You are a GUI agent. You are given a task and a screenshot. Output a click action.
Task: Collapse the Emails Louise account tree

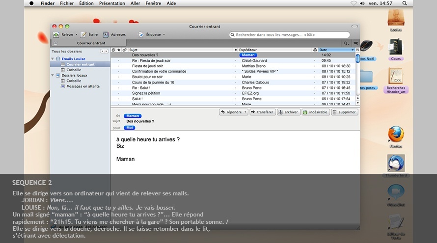(53, 59)
